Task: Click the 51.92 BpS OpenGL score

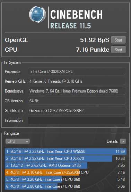Action: click(x=95, y=40)
